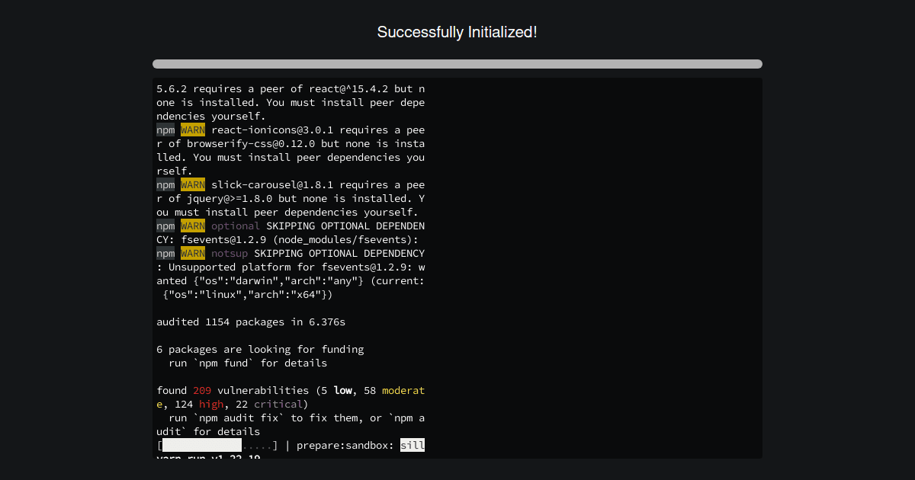Screen dimensions: 915x480
Task: Click the grey npm badge before the fsevents warning
Action: pyautogui.click(x=165, y=226)
